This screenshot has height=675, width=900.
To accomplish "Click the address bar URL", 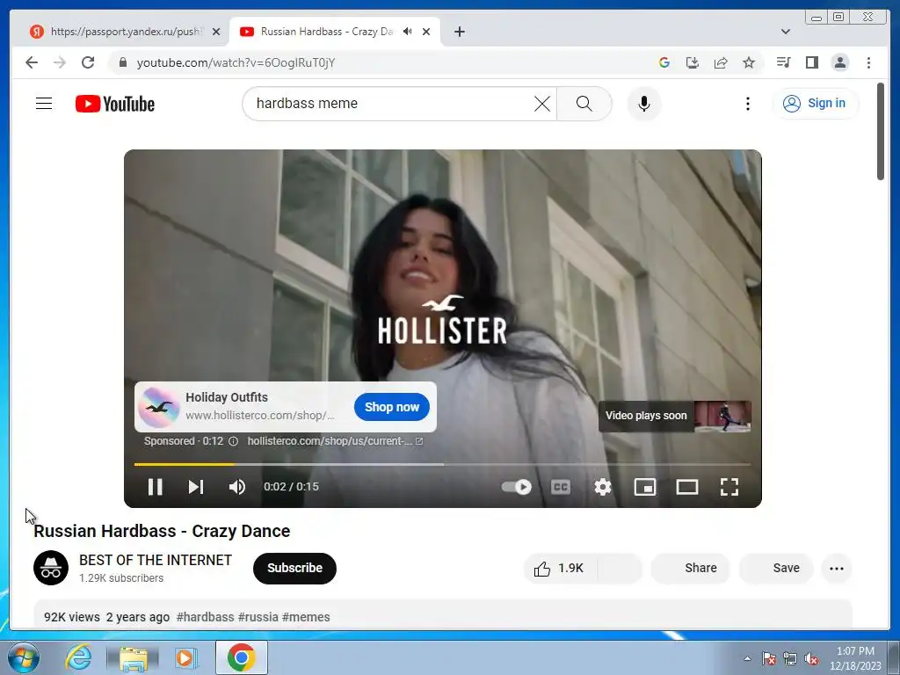I will 236,62.
